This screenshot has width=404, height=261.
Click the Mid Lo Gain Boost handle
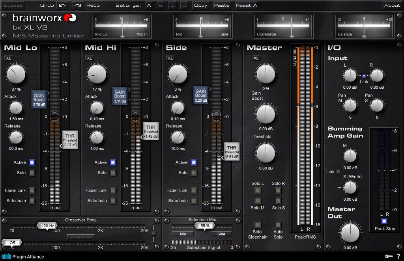click(x=39, y=99)
